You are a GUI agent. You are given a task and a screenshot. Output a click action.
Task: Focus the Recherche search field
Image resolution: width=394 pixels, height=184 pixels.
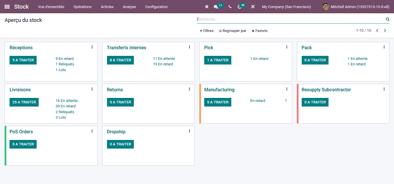(291, 19)
